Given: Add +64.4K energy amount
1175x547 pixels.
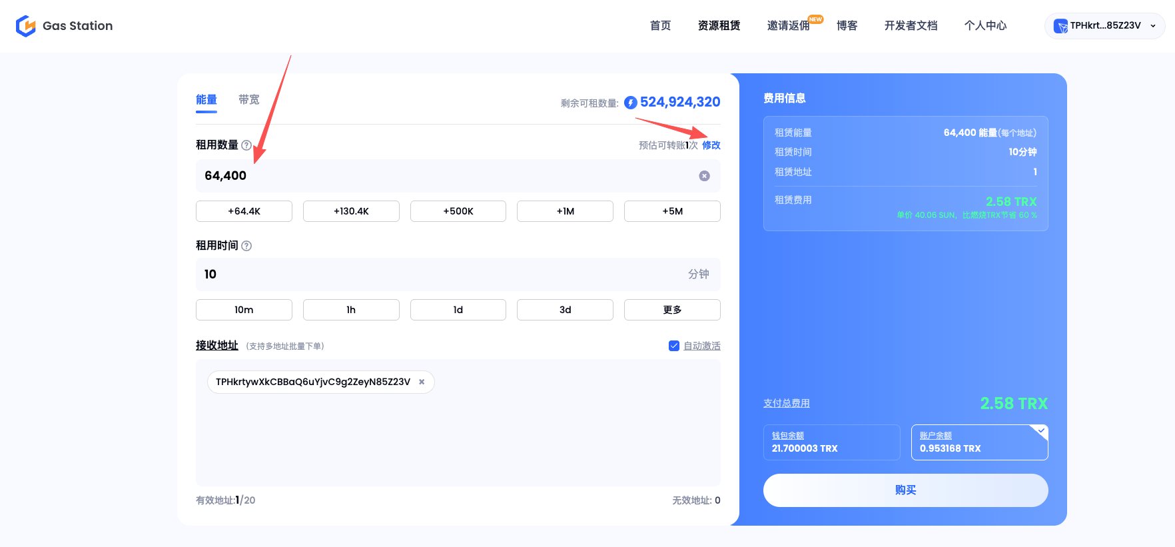Looking at the screenshot, I should (x=244, y=211).
